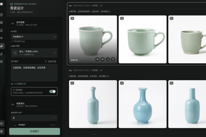Expand the sidebar with the bottom menu icon
206x137 pixels.
(2, 131)
